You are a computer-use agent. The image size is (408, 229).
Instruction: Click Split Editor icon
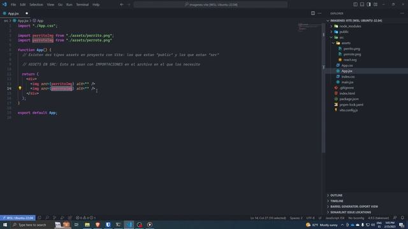click(313, 13)
